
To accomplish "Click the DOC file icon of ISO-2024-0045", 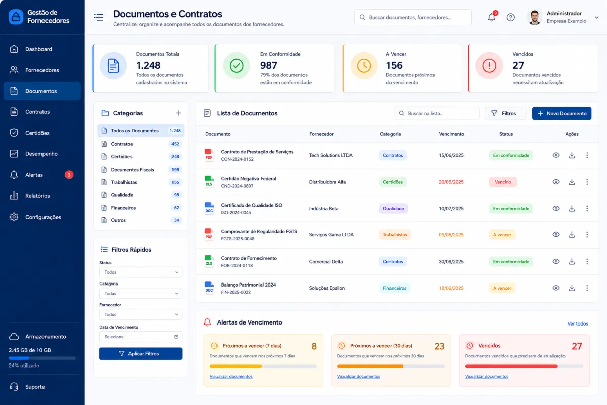I will coord(209,208).
